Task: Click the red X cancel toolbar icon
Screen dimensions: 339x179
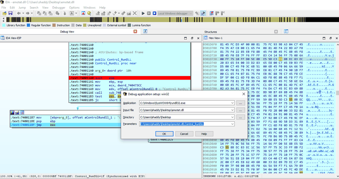Action: [135, 13]
